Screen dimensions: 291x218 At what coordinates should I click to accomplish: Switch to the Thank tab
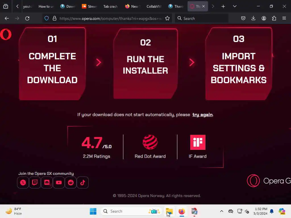[x=176, y=7]
